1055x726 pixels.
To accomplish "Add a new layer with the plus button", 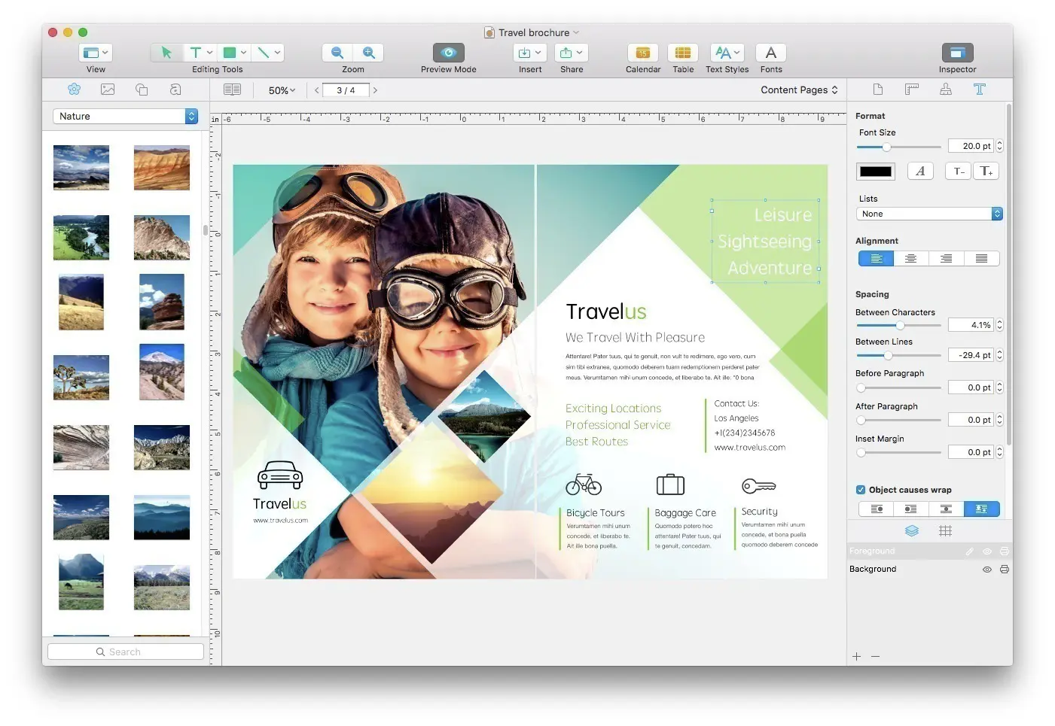I will pyautogui.click(x=856, y=656).
